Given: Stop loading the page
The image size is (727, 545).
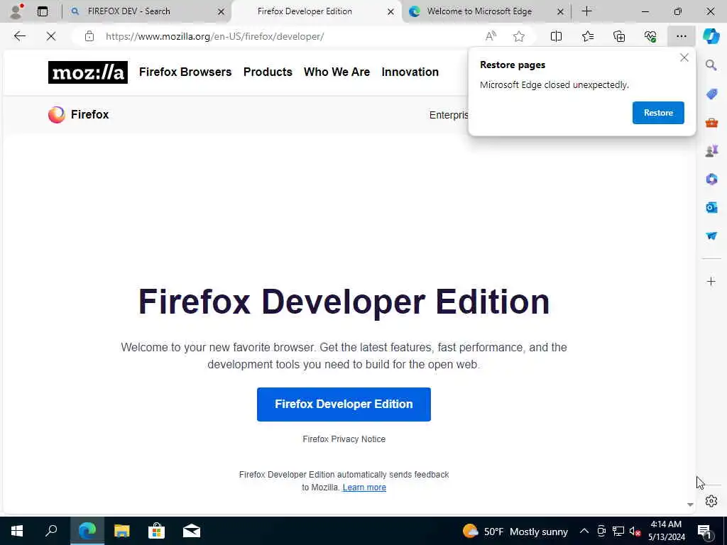Looking at the screenshot, I should point(51,36).
